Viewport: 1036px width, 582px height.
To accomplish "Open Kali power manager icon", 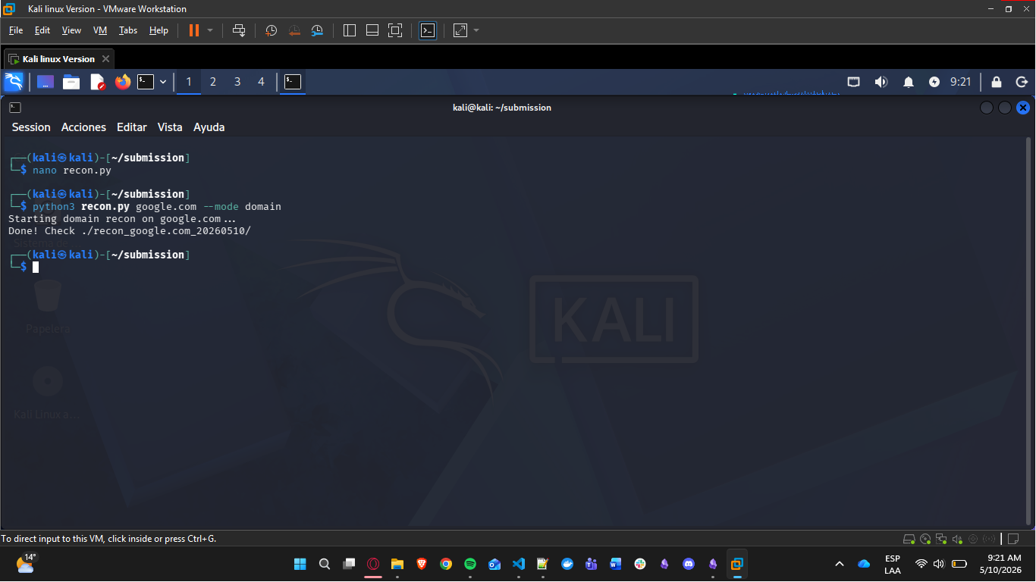I will click(x=934, y=82).
